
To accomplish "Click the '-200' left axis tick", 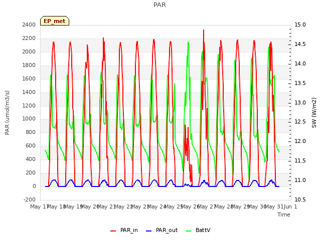I will [30, 200].
